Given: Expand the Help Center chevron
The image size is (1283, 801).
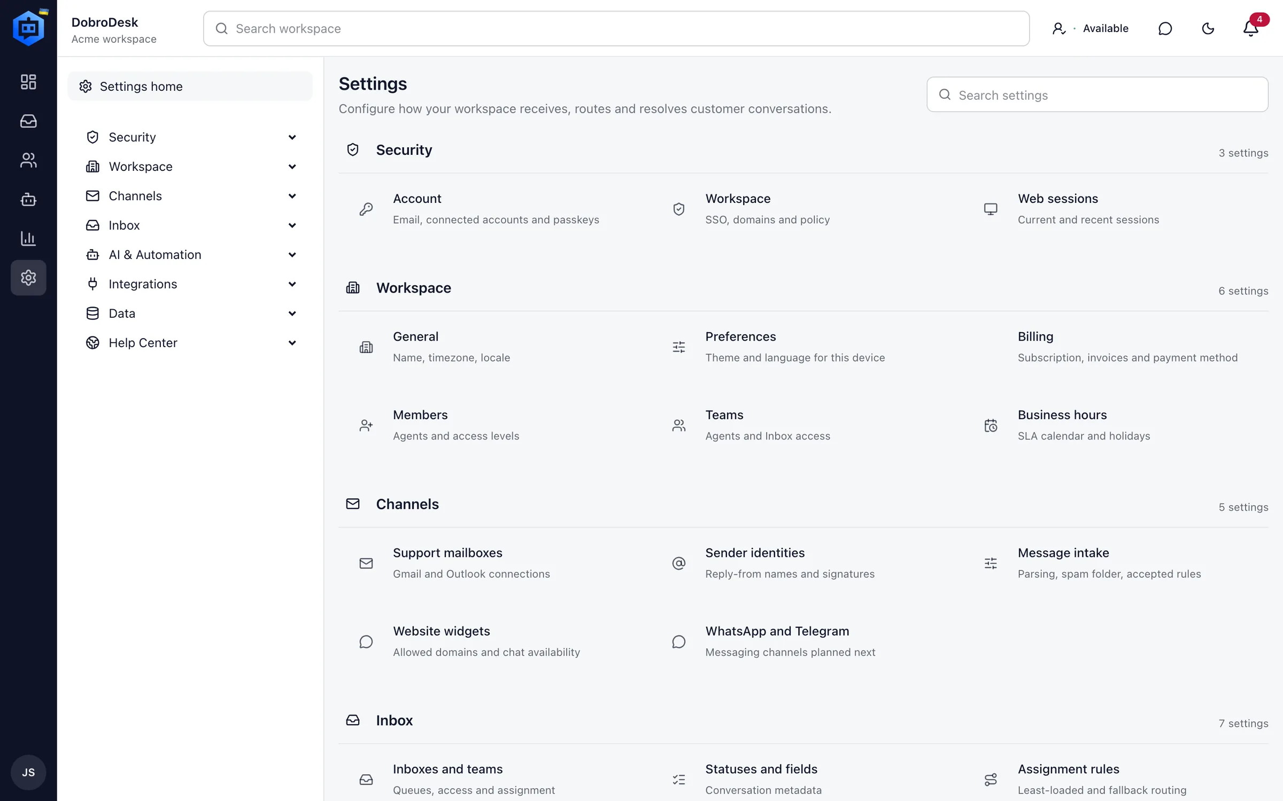Looking at the screenshot, I should (292, 343).
